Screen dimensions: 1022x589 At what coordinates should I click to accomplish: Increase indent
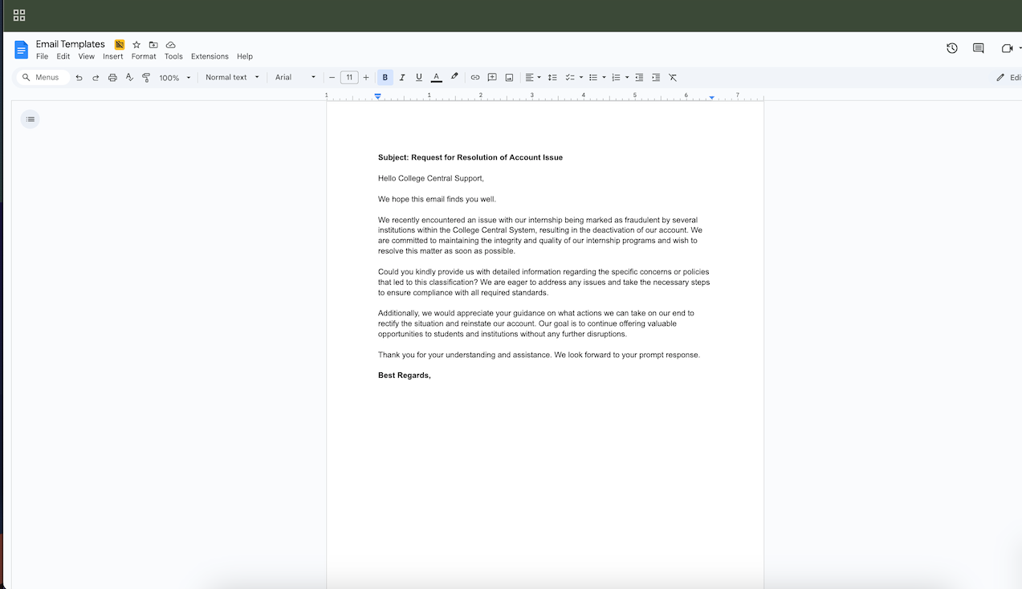point(656,78)
